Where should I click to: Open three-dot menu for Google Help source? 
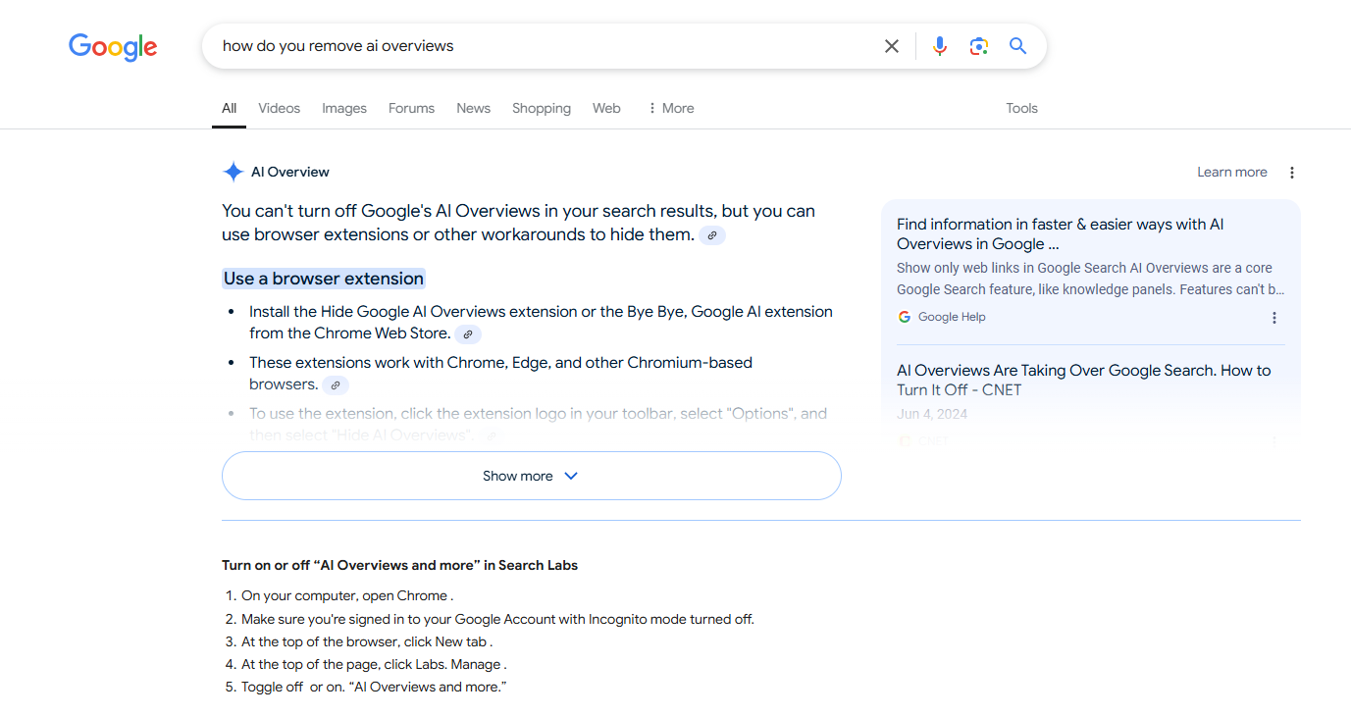pyautogui.click(x=1273, y=318)
